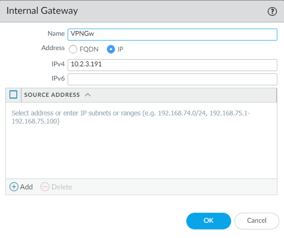Click into the IPv4 field showing 10.2.3.191
This screenshot has height=238, width=284.
pyautogui.click(x=172, y=65)
